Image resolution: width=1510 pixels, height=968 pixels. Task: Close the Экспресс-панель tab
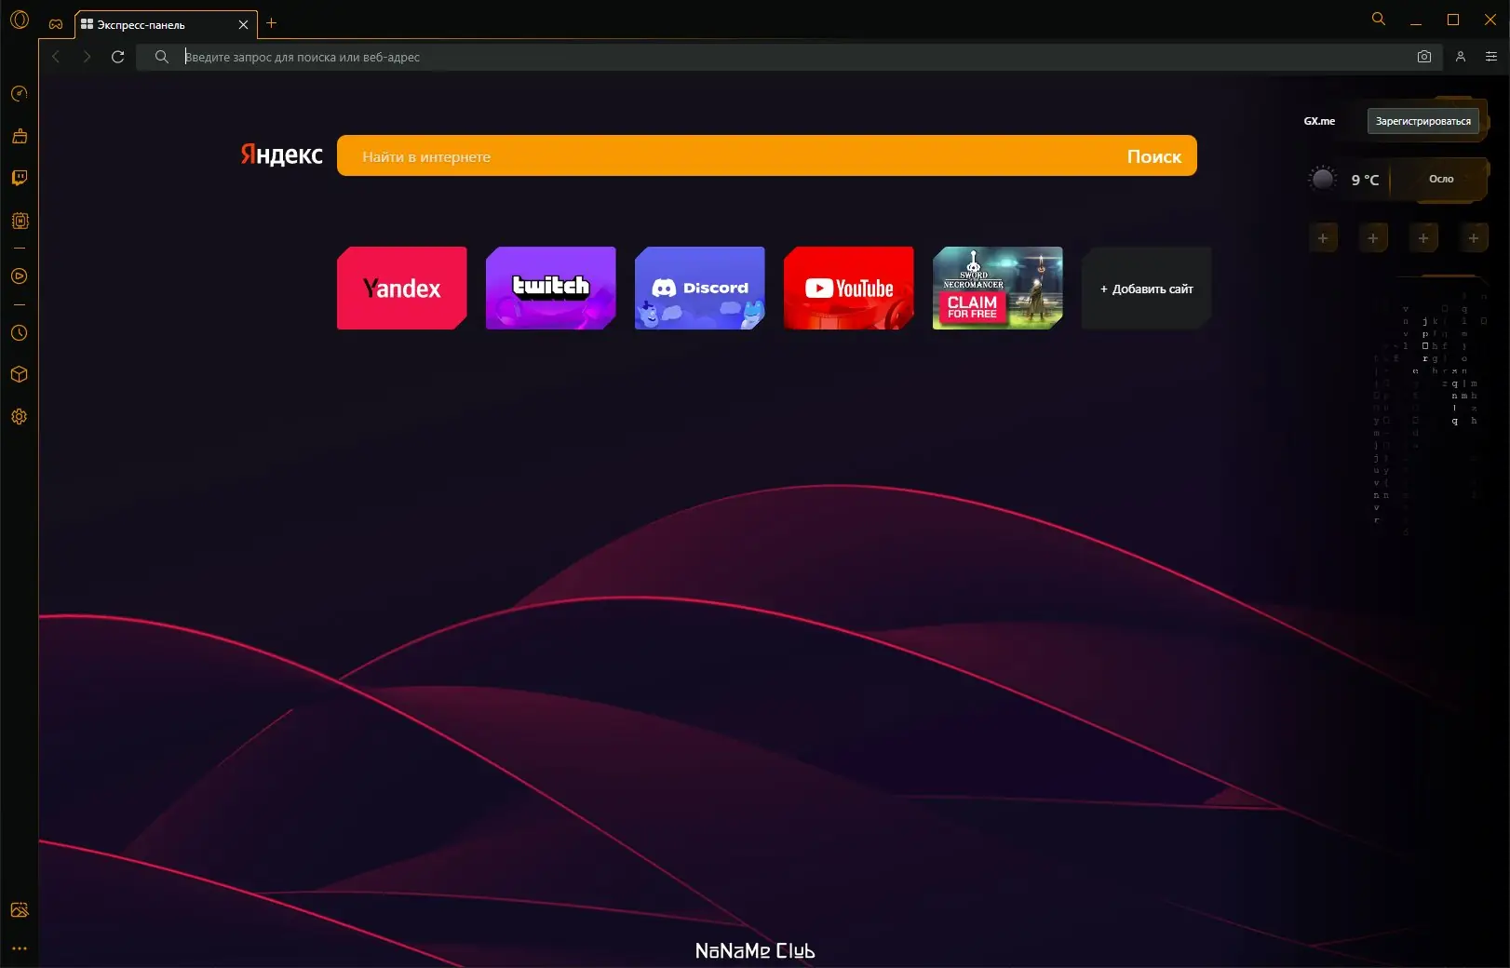pyautogui.click(x=244, y=25)
